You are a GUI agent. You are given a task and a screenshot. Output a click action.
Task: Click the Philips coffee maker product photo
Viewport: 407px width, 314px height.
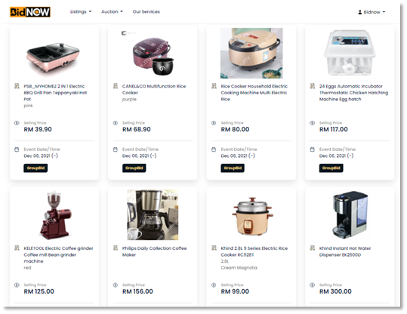point(153,214)
